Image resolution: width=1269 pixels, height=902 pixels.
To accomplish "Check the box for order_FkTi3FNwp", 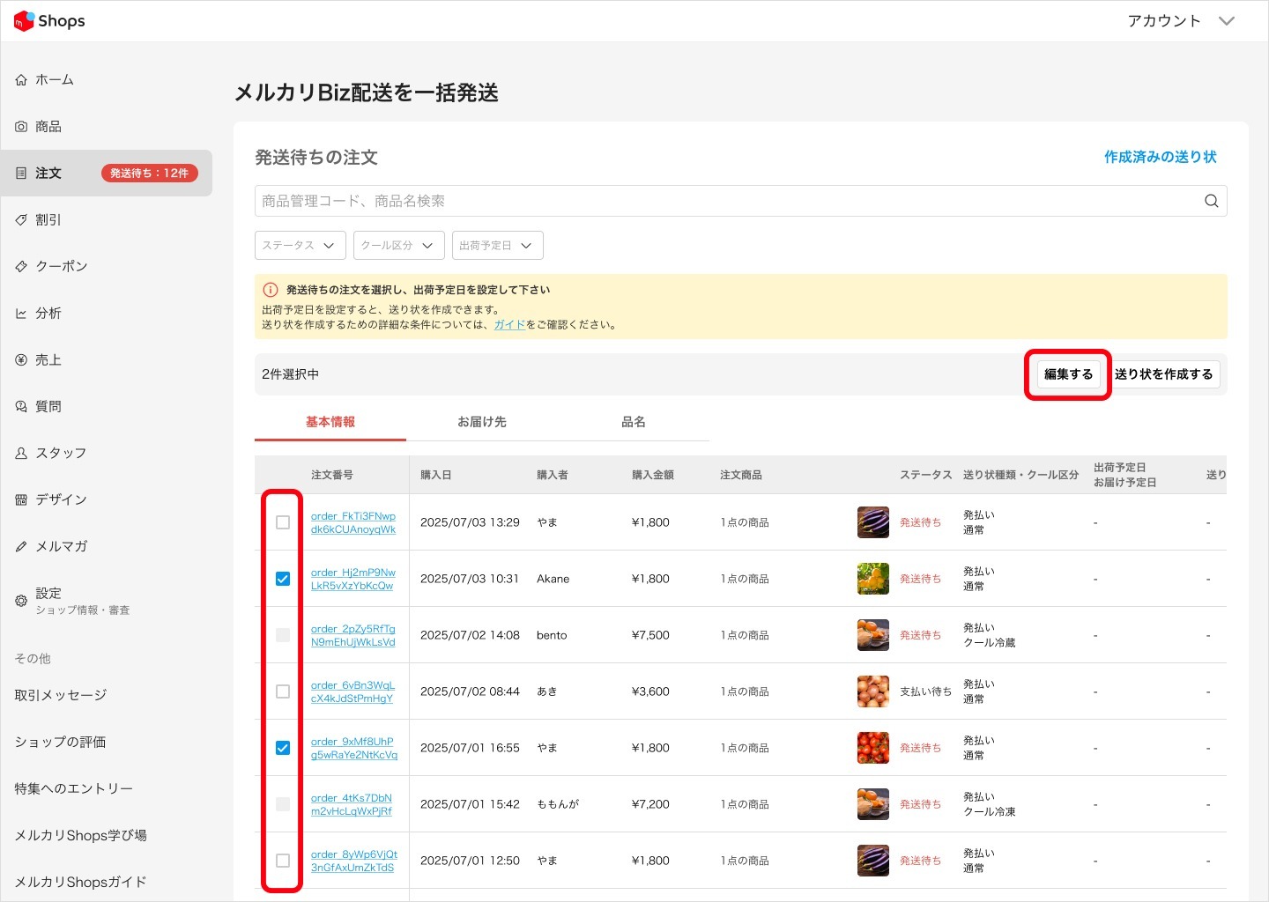I will tap(283, 522).
